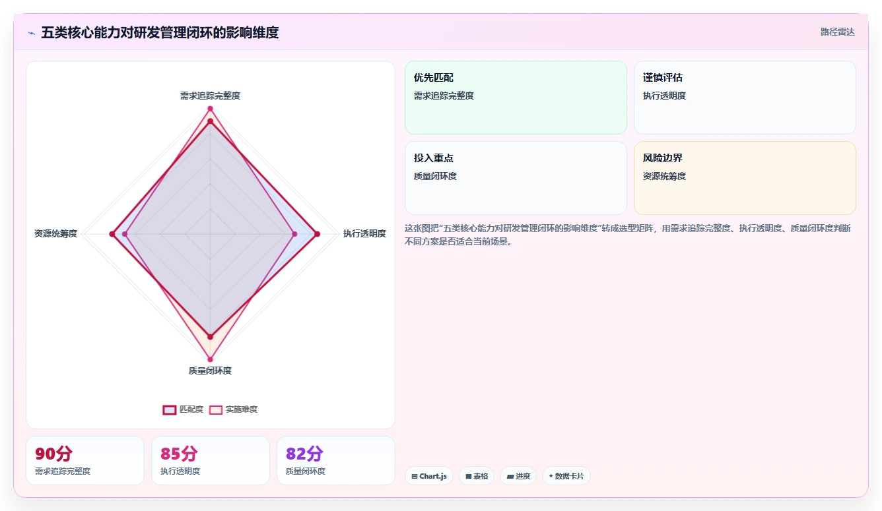The height and width of the screenshot is (511, 882).
Task: Open the 谨慎评估 card
Action: click(x=745, y=98)
